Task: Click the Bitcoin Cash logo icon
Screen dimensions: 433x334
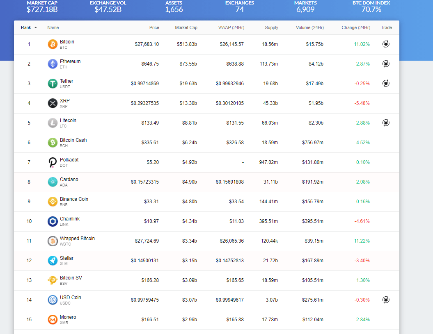Action: pyautogui.click(x=53, y=142)
